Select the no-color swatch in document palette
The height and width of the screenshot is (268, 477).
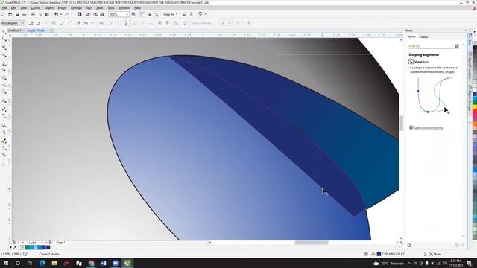pos(22,248)
